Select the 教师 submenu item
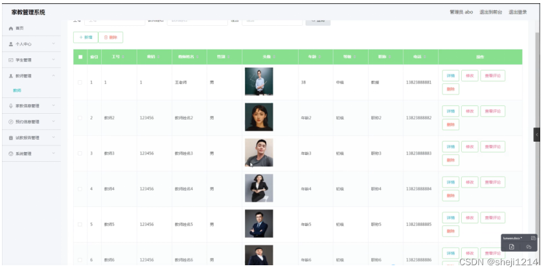This screenshot has width=548, height=273. tap(17, 91)
